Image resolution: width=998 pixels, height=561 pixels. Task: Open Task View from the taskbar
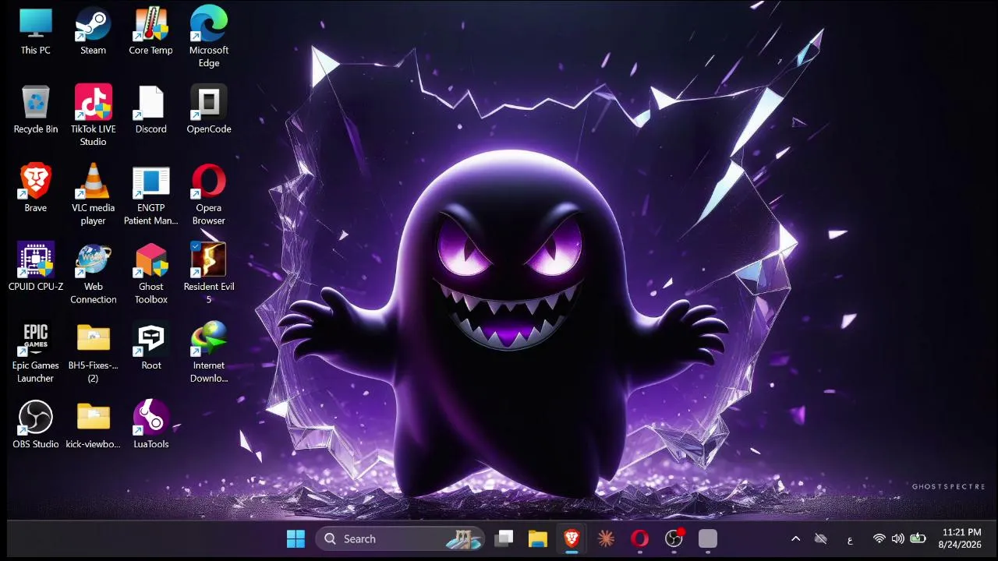[504, 538]
